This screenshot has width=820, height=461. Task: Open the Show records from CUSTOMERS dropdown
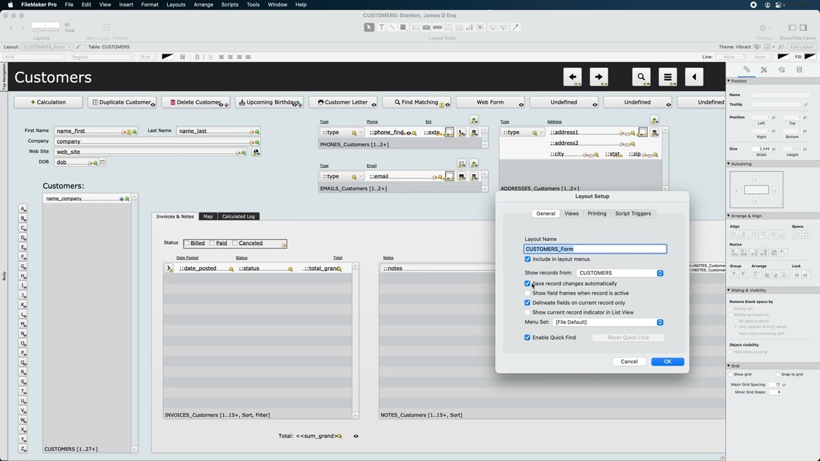[620, 273]
